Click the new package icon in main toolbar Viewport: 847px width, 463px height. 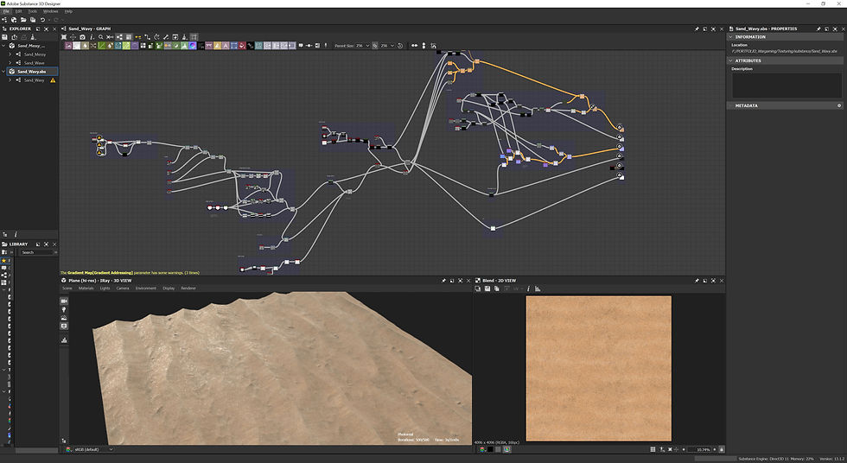(14, 19)
